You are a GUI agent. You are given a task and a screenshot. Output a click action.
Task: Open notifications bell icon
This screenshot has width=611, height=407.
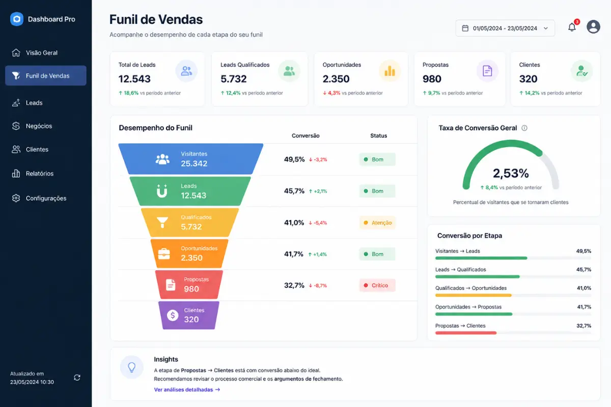tap(572, 27)
